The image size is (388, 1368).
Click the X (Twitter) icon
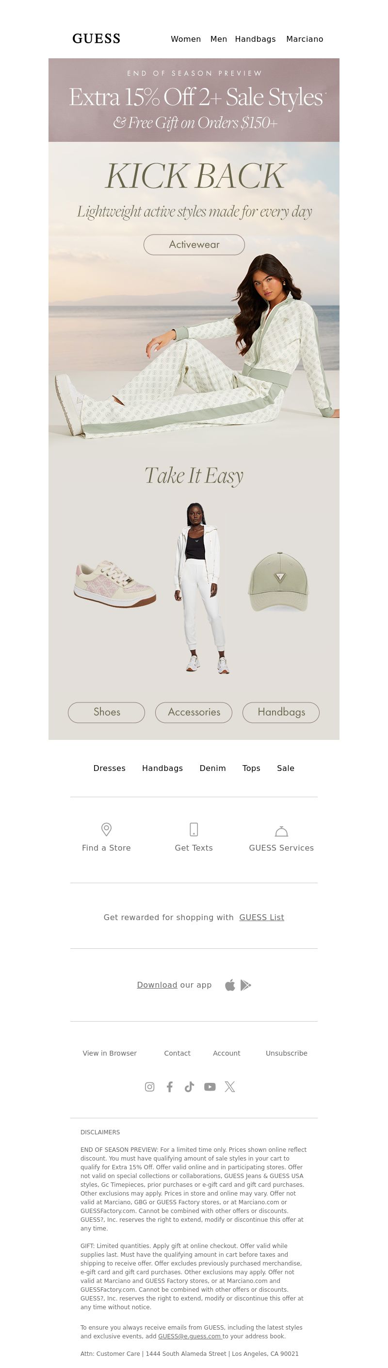[x=229, y=1087]
